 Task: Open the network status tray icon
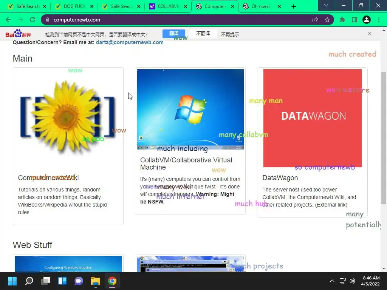tap(342, 281)
